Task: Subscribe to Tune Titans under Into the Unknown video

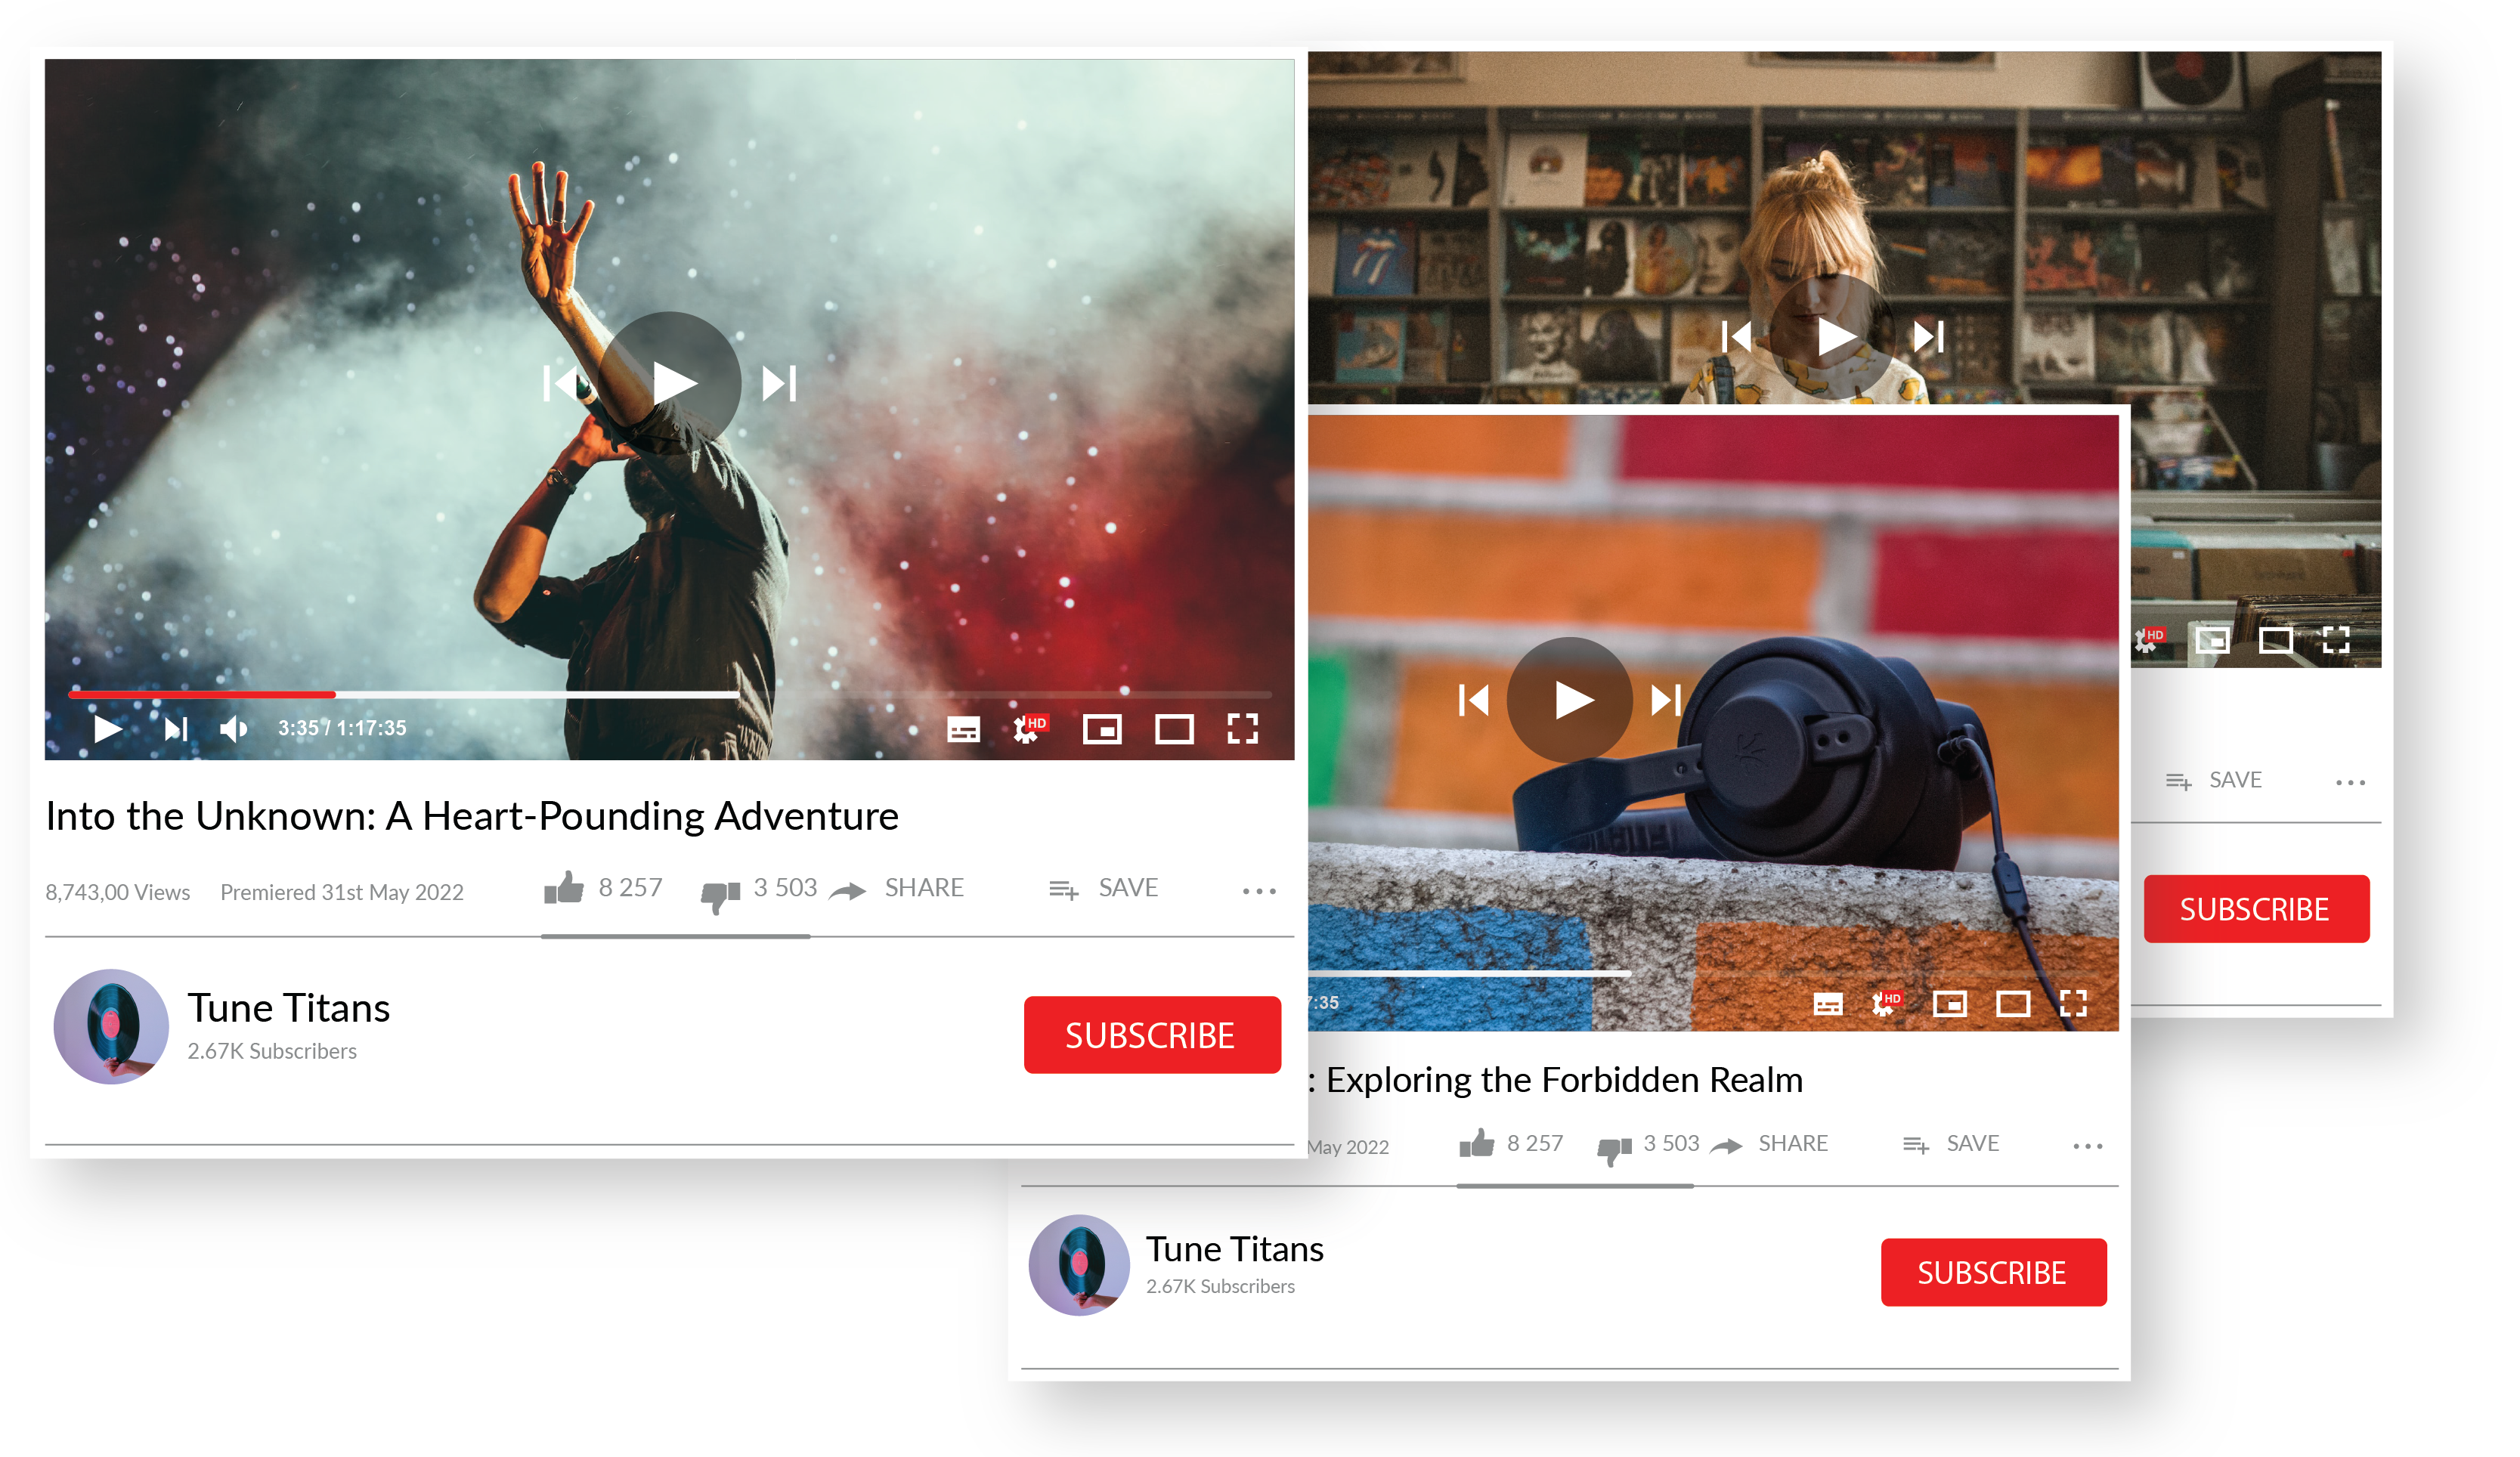Action: point(1152,1034)
